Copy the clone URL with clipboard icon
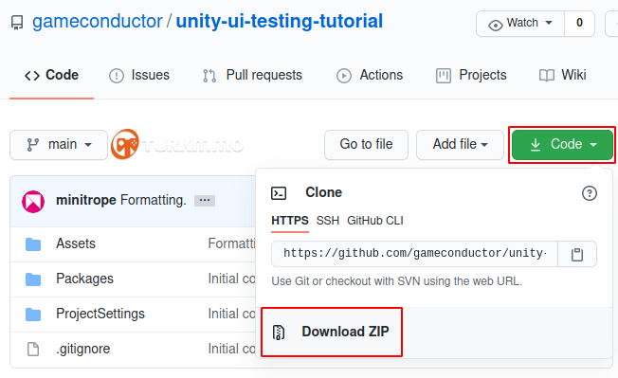 click(x=577, y=254)
